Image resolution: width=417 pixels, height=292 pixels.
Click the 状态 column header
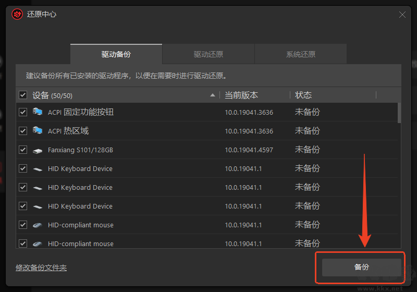pyautogui.click(x=303, y=95)
